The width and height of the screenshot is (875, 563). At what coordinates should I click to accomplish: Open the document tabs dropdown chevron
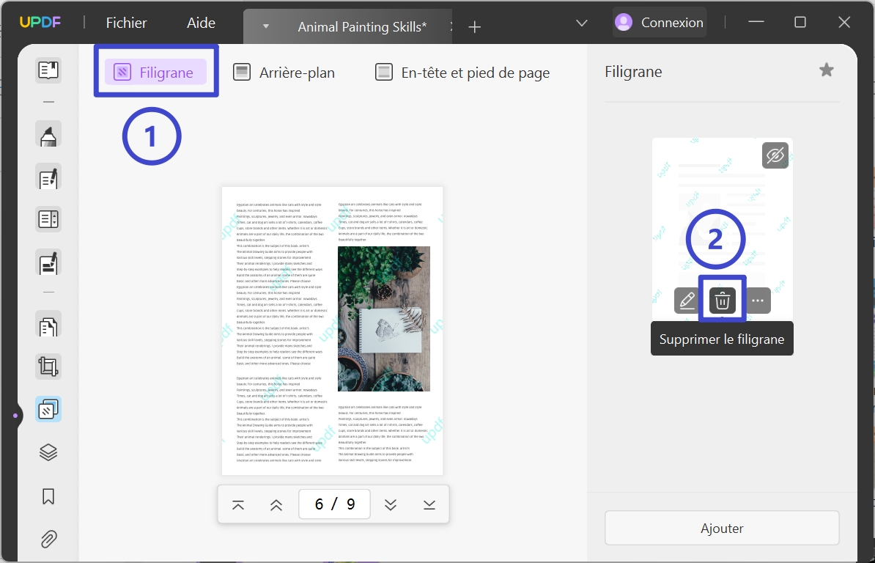[x=581, y=23]
